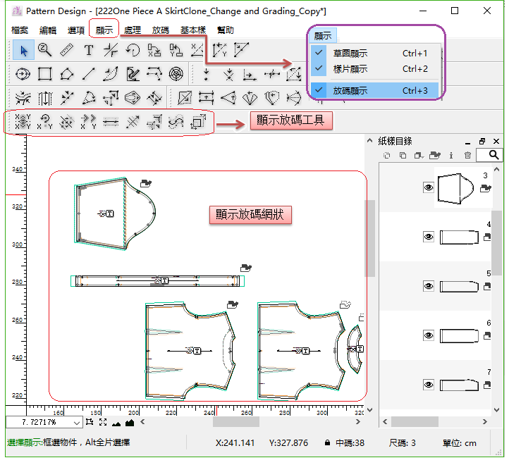
Task: Choose the parallel lines grading tool
Action: [111, 122]
